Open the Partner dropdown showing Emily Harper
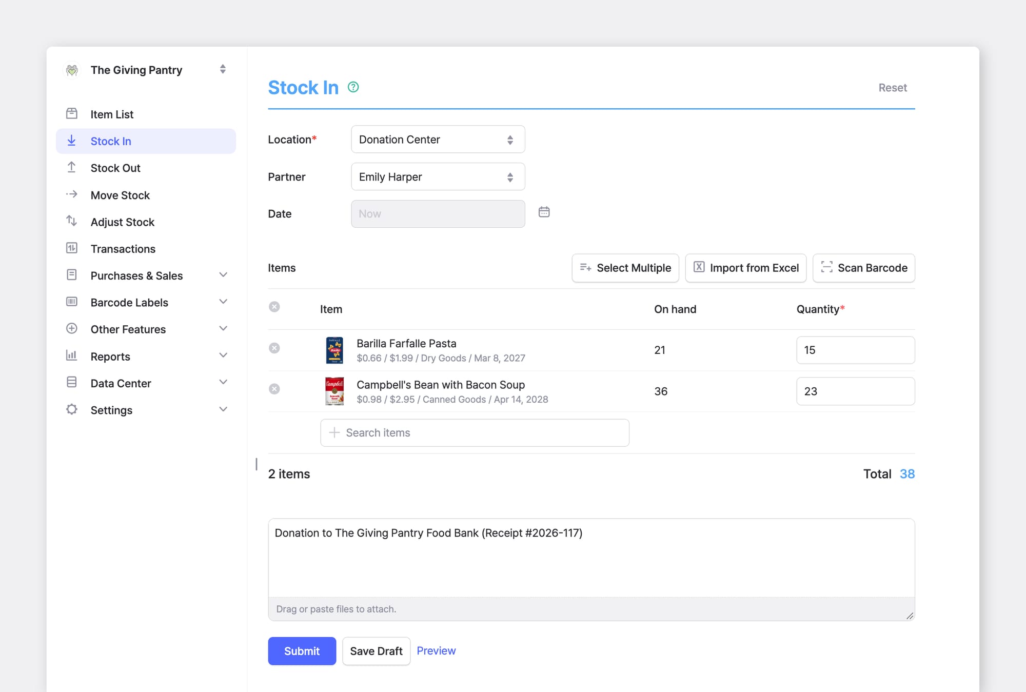1026x692 pixels. tap(438, 177)
